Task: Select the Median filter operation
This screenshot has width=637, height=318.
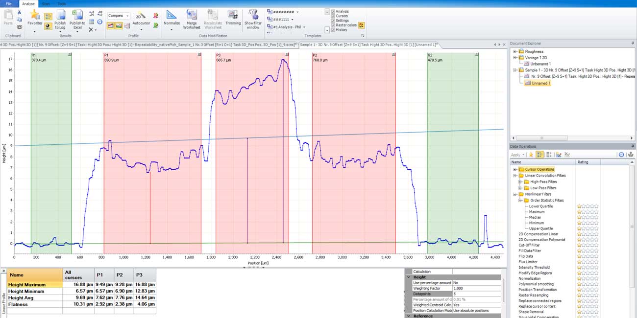Action: [x=535, y=217]
